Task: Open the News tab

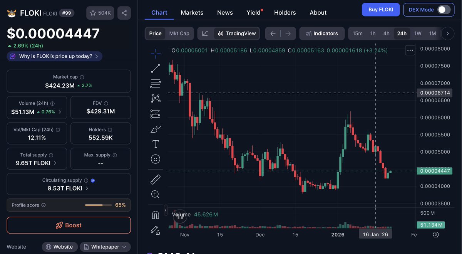Action: click(225, 12)
